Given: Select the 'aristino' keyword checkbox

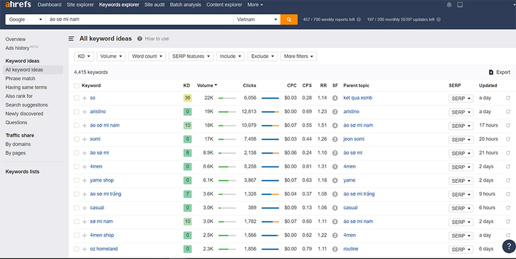Looking at the screenshot, I should [x=76, y=112].
